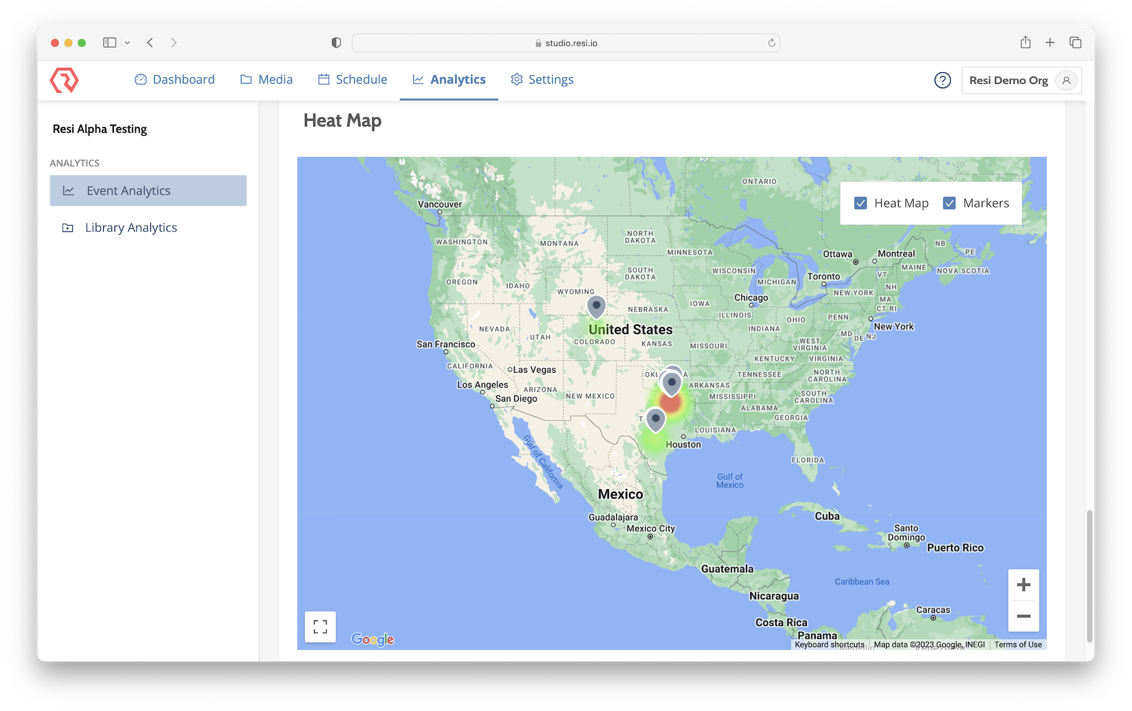Reload the page using the refresh icon
1132x711 pixels.
pos(772,43)
